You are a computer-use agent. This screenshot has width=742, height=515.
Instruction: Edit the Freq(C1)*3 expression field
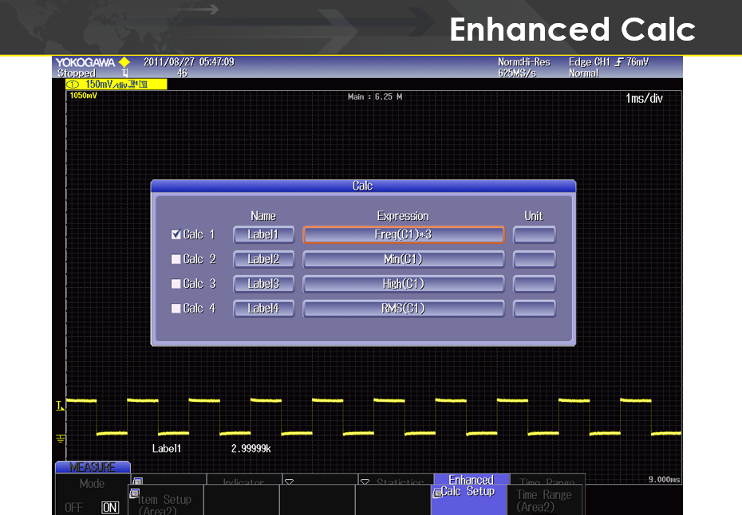[404, 234]
